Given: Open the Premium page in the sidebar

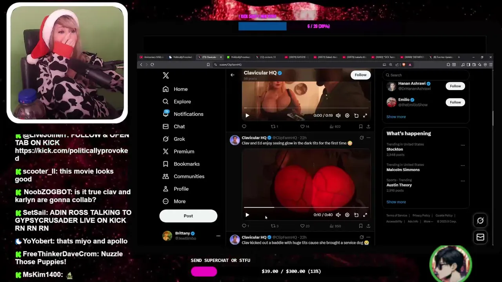Looking at the screenshot, I should click(x=178, y=152).
